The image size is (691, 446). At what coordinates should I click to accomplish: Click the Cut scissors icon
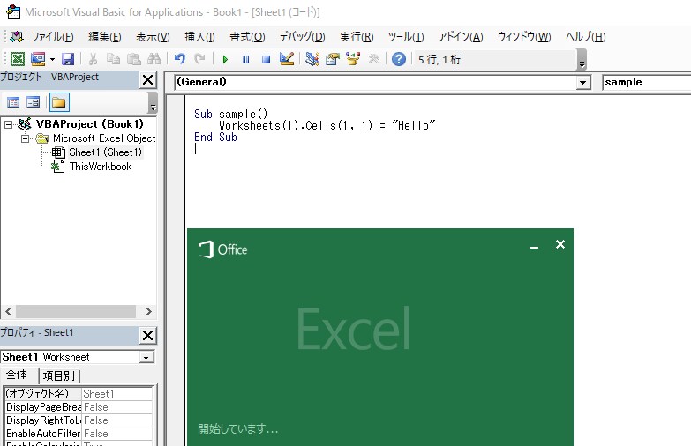tap(93, 59)
